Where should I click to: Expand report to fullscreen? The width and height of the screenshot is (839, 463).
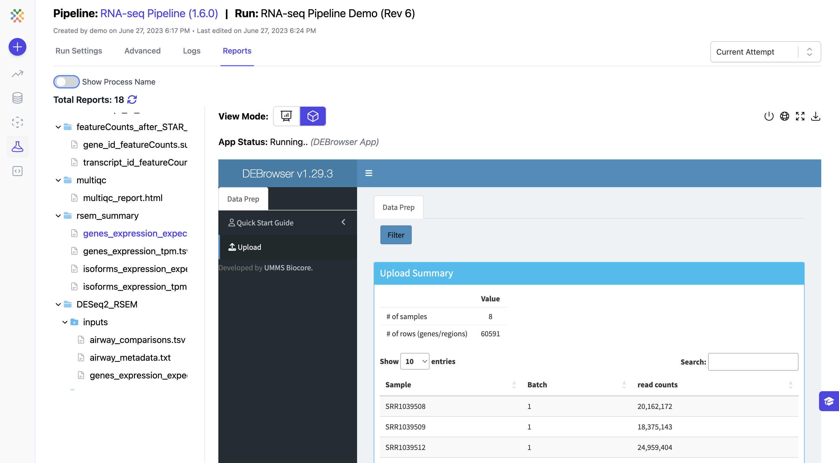click(800, 116)
